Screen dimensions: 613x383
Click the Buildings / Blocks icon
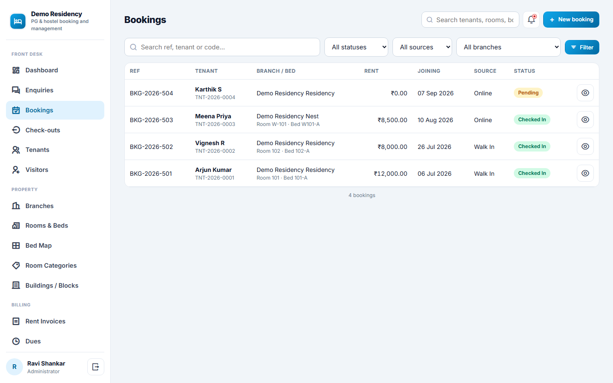click(x=16, y=286)
